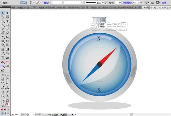Choose the Artboard square tool
The height and width of the screenshot is (116, 171).
pyautogui.click(x=3, y=92)
